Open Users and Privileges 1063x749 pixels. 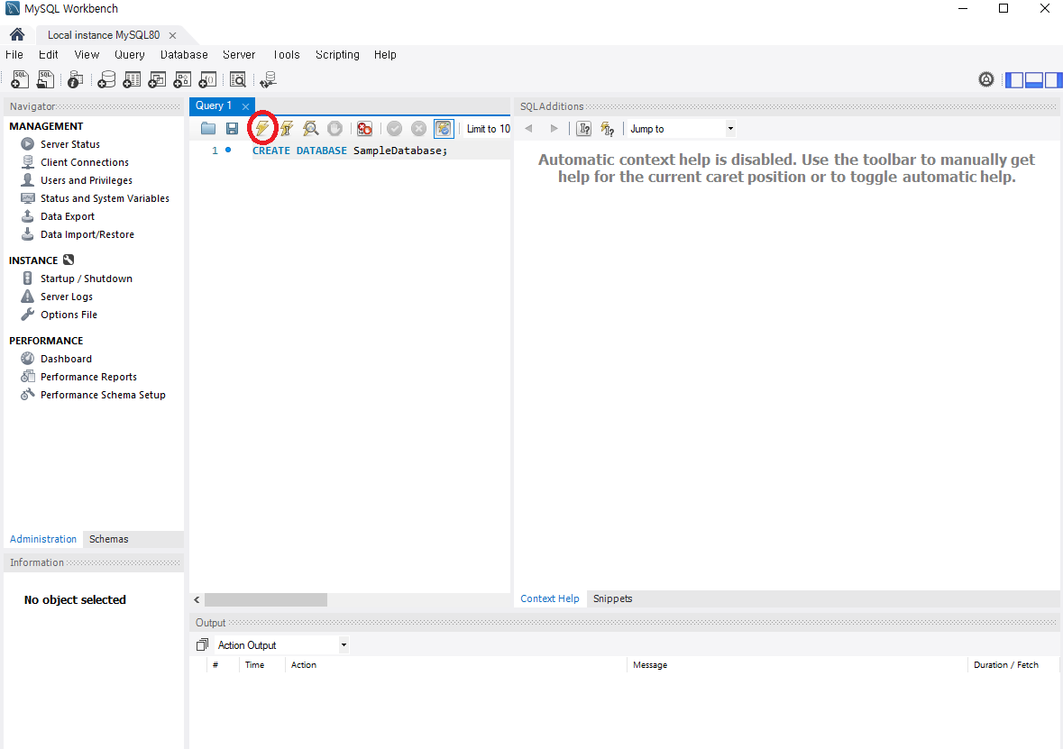click(87, 180)
